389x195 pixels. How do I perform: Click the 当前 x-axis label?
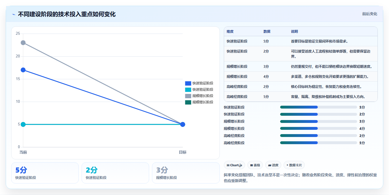click(x=23, y=152)
